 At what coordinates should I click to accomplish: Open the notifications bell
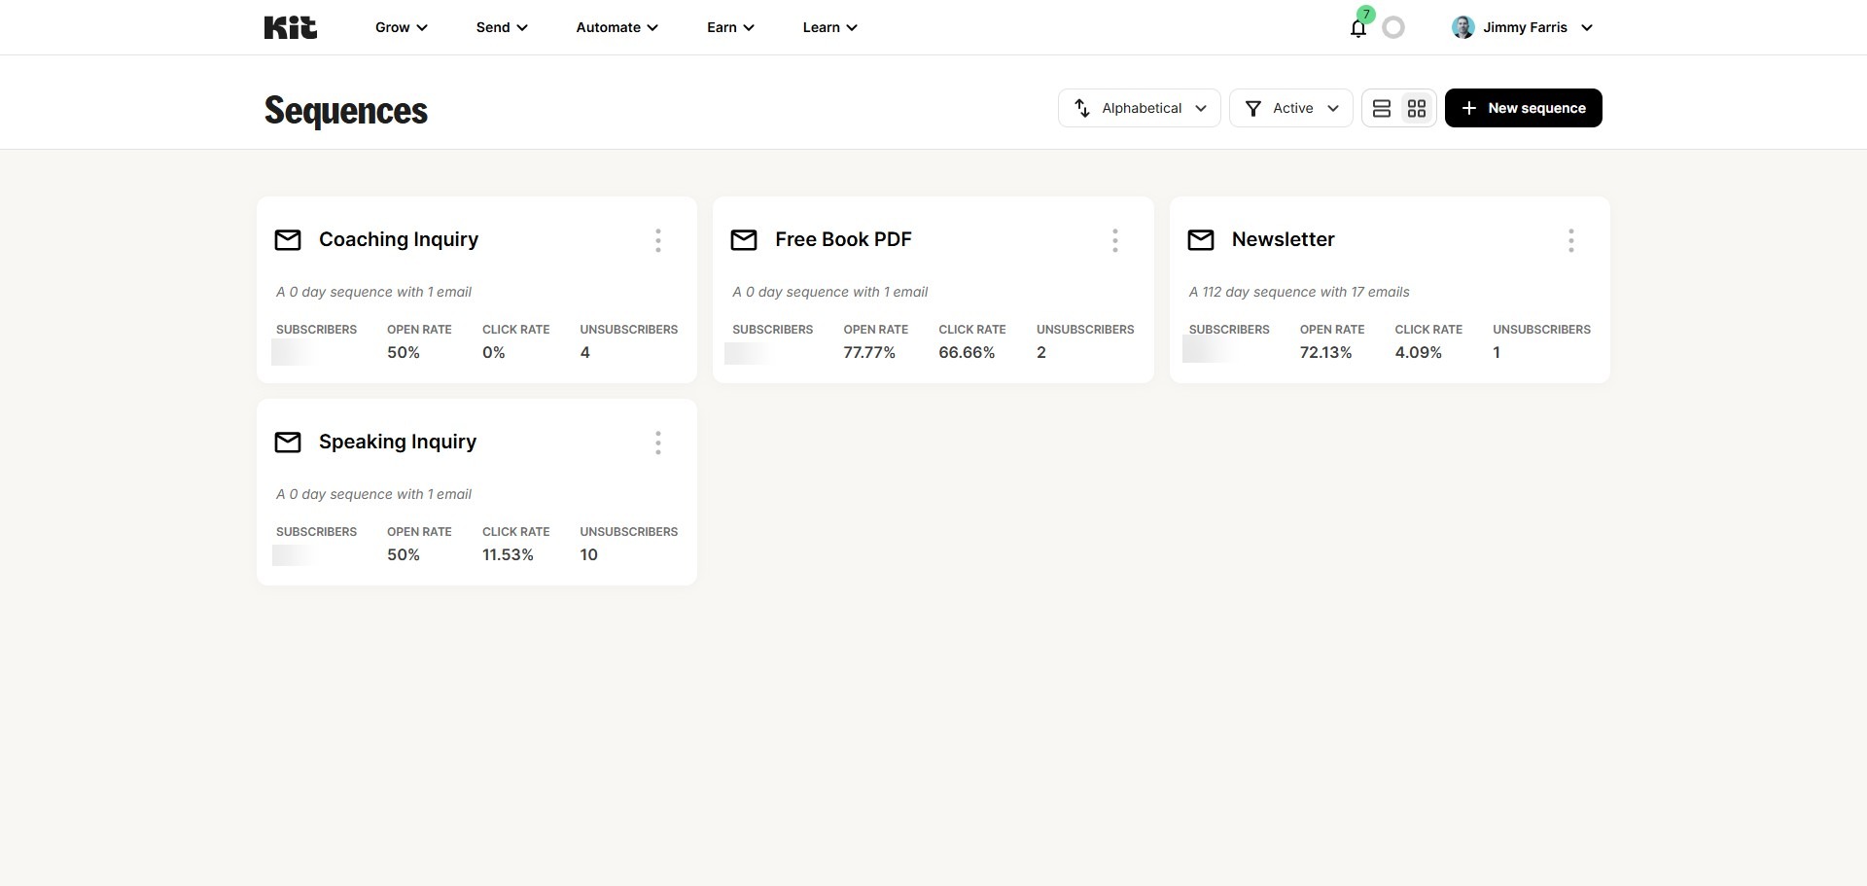(x=1358, y=28)
